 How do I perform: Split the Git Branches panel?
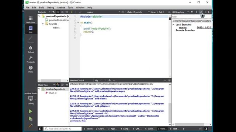tap(205, 12)
